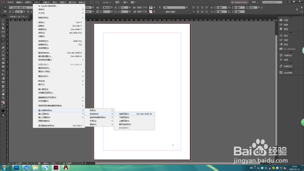Click the Adobe Stock search field
The image size is (304, 171).
pos(272,2)
